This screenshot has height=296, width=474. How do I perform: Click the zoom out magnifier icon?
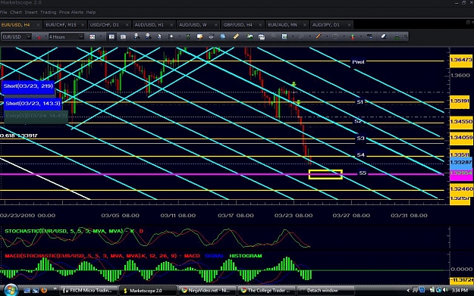[148, 36]
